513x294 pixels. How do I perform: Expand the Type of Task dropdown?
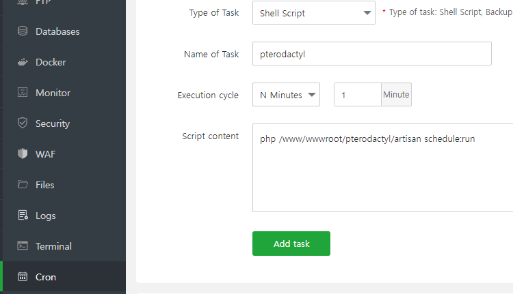click(x=313, y=13)
